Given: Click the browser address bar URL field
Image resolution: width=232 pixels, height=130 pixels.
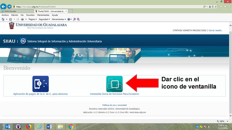Looking at the screenshot, I should tap(108, 7).
